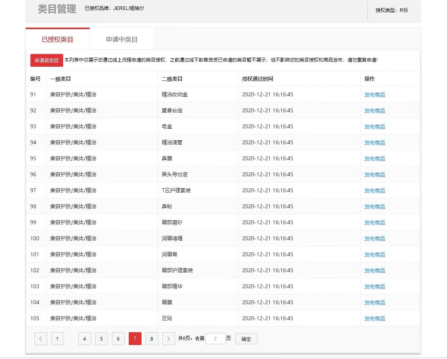Go to page 6 in pagination
This screenshot has width=447, height=359.
click(118, 339)
